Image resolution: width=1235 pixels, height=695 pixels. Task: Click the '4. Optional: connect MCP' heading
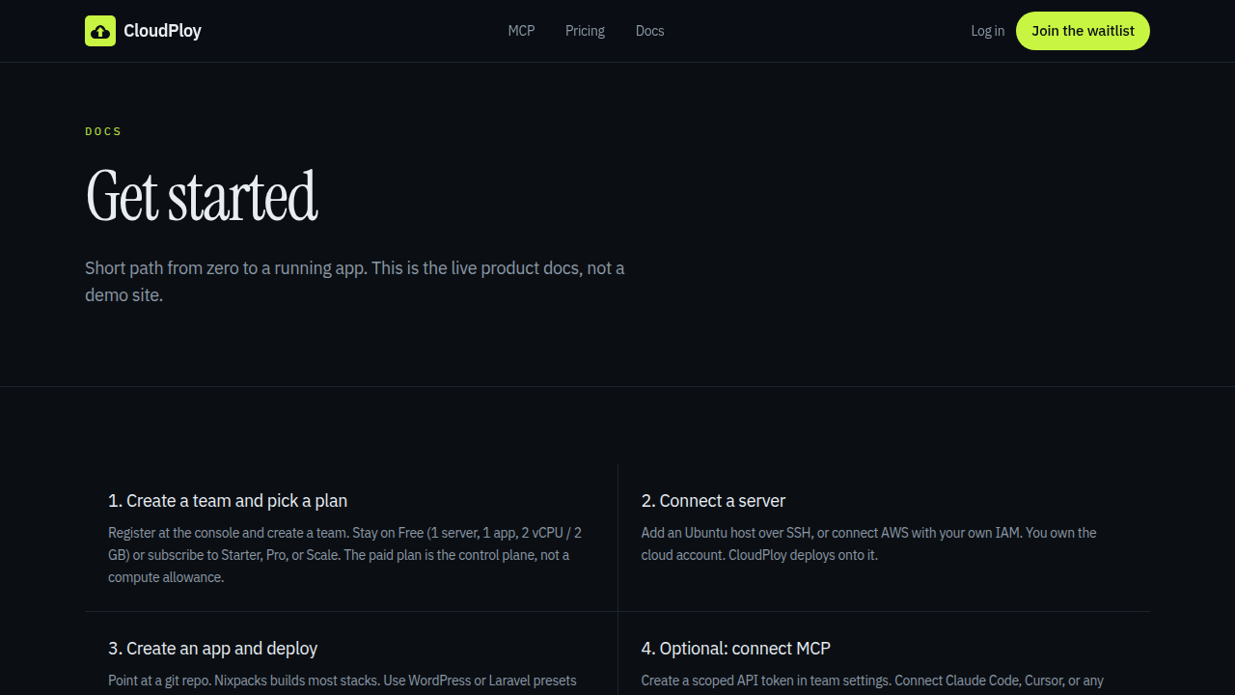pyautogui.click(x=735, y=649)
